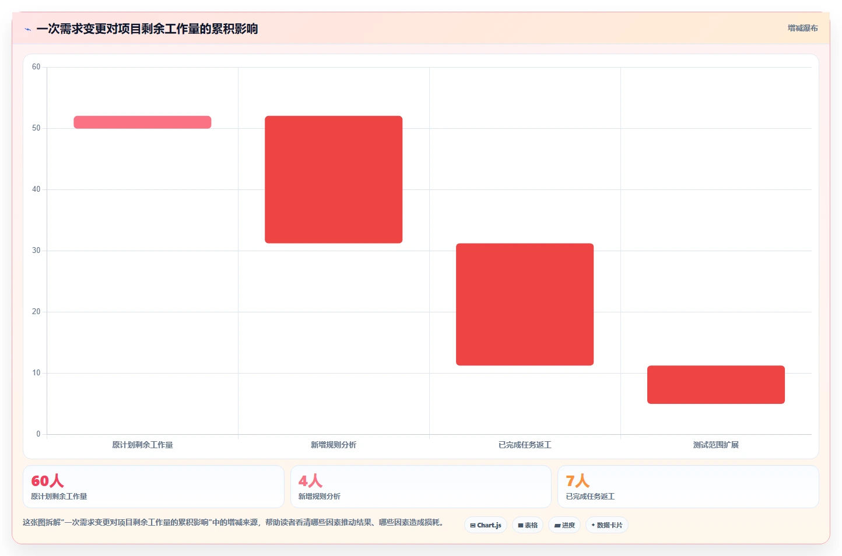Viewport: 842px width, 556px height.
Task: Click the y-axis value 50
Action: [36, 128]
